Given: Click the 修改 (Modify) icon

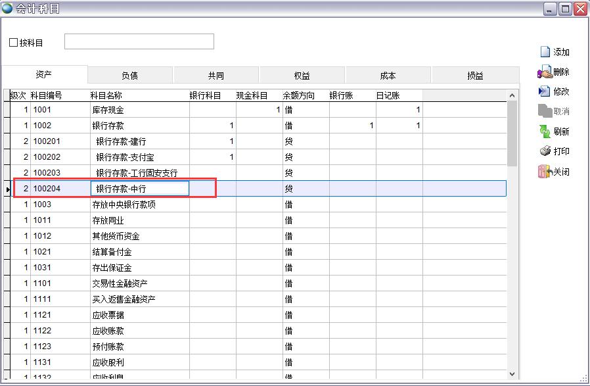Looking at the screenshot, I should coord(545,91).
